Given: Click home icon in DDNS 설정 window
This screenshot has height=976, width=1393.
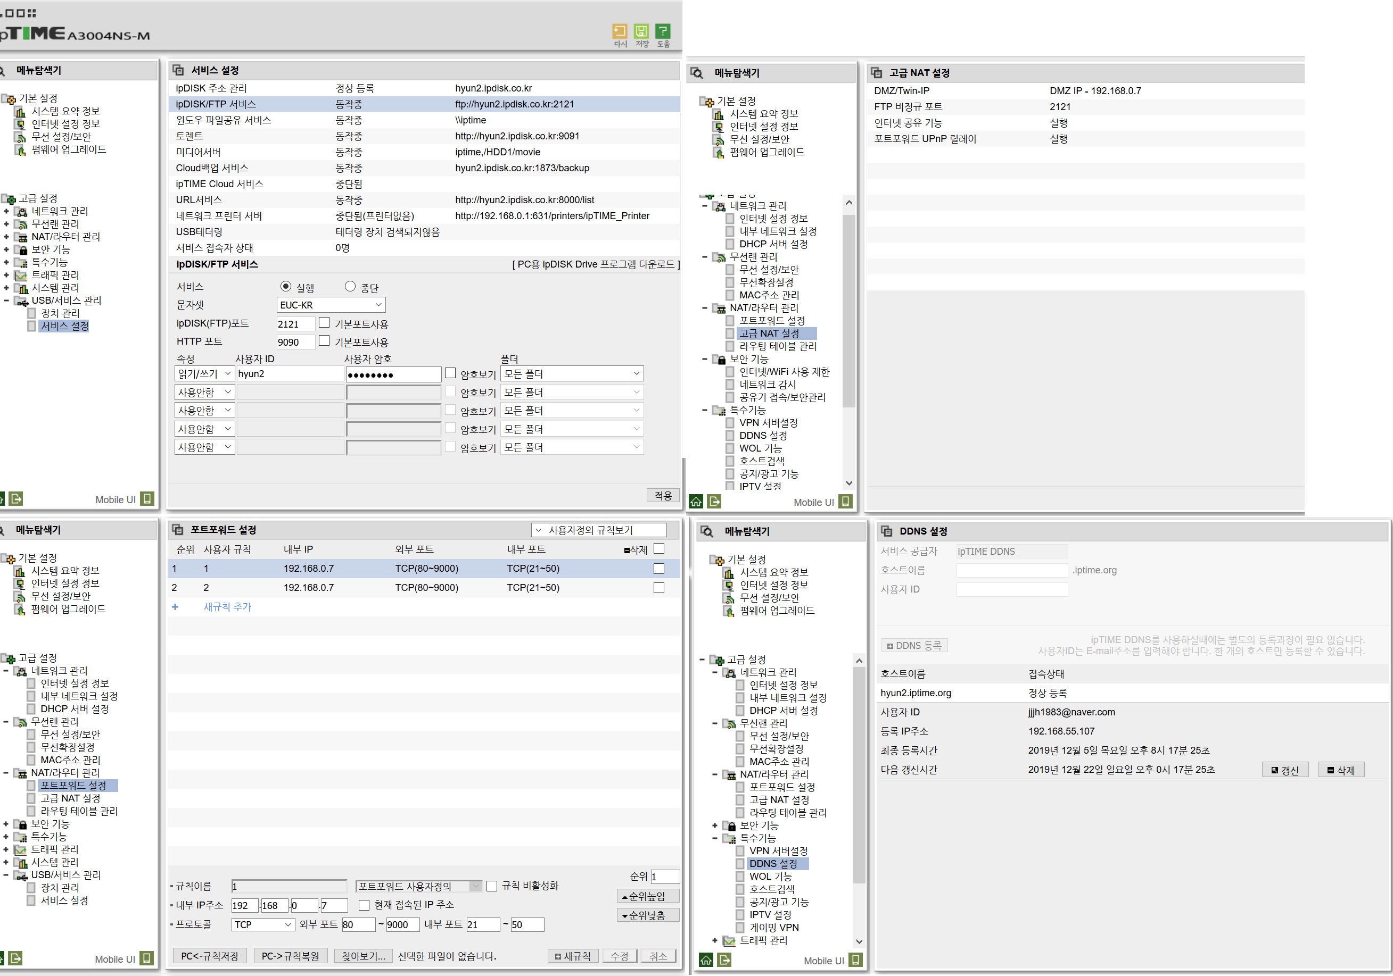Looking at the screenshot, I should 706,960.
